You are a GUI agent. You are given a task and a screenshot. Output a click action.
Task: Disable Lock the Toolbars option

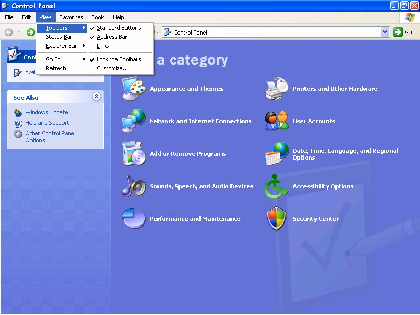[119, 59]
